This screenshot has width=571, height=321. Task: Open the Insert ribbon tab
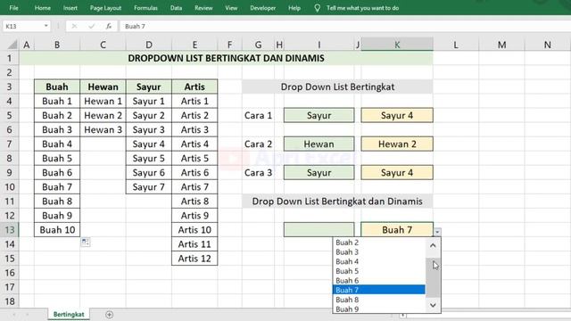tap(70, 8)
